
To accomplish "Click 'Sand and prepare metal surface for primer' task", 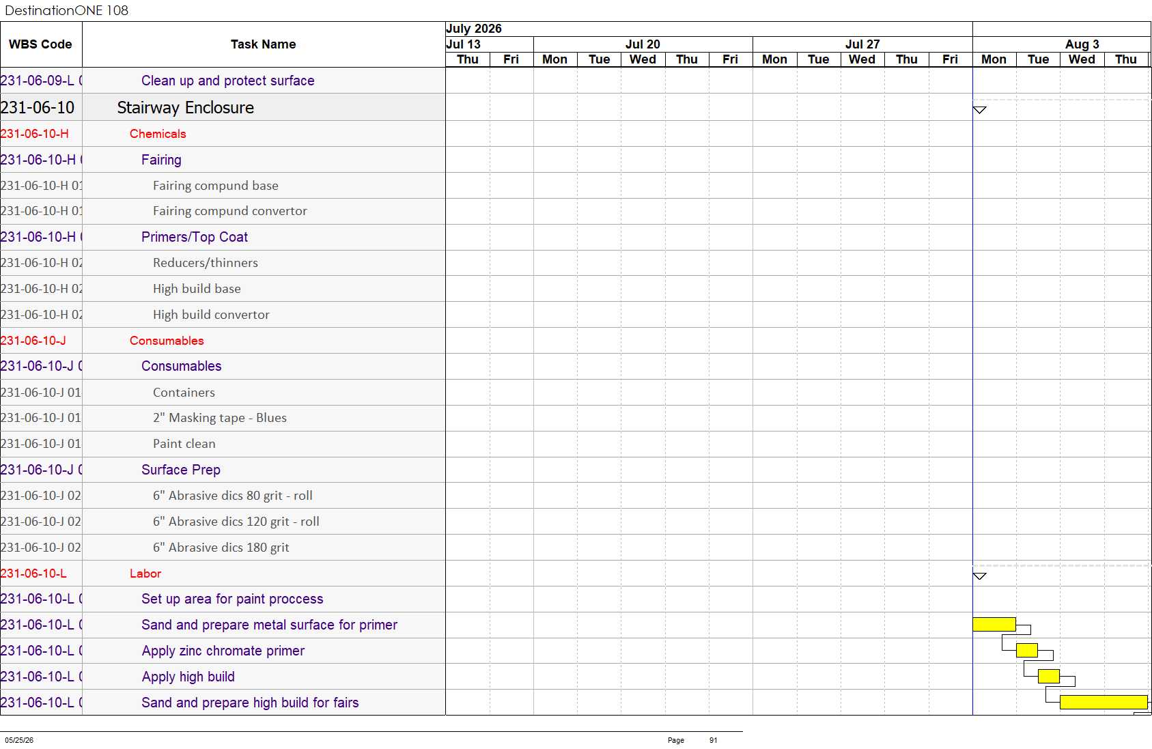I will 269,625.
